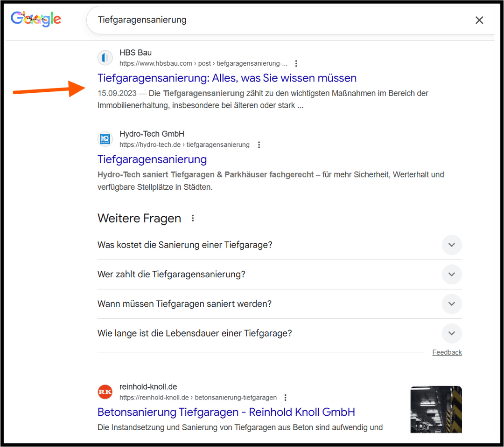Open the three-dot menu on the reinhold-knoll result
504x447 pixels.
285,398
